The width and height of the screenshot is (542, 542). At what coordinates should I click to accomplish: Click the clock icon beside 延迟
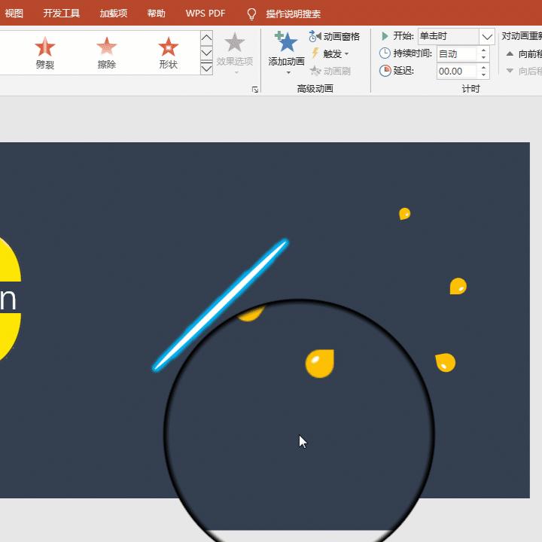(x=385, y=71)
